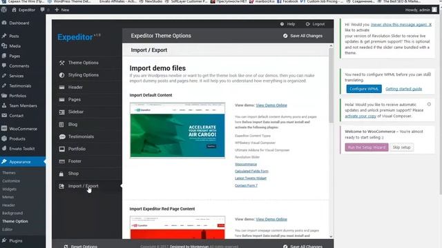The image size is (442, 248).
Task: Open default content View Demo Online link
Action: (271, 105)
